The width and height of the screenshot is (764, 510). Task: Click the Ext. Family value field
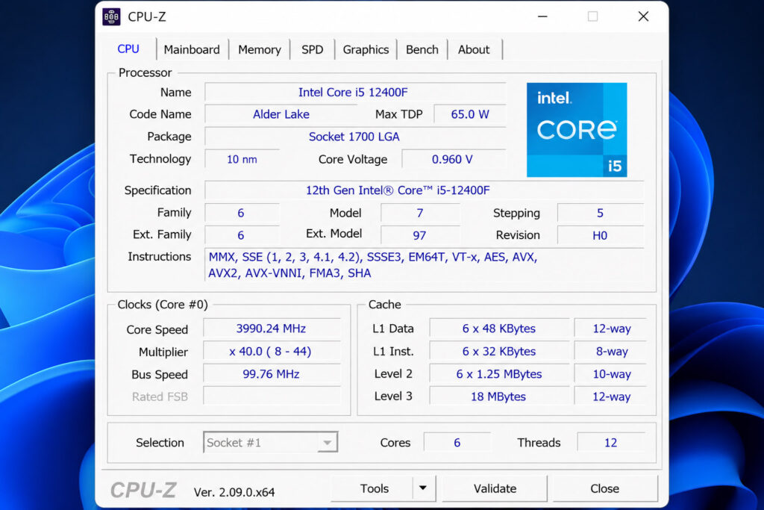click(242, 235)
